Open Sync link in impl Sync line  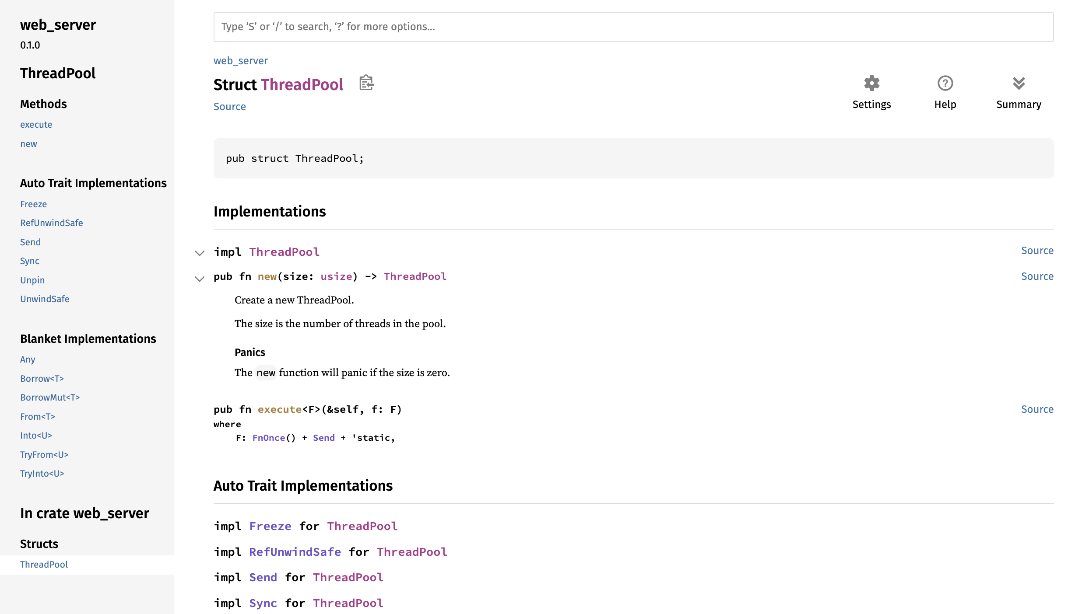click(x=263, y=603)
